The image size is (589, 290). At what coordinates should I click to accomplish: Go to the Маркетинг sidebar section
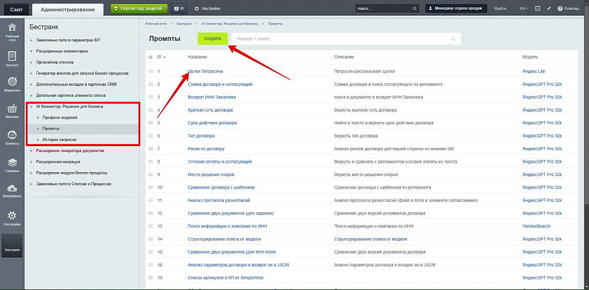pos(12,83)
